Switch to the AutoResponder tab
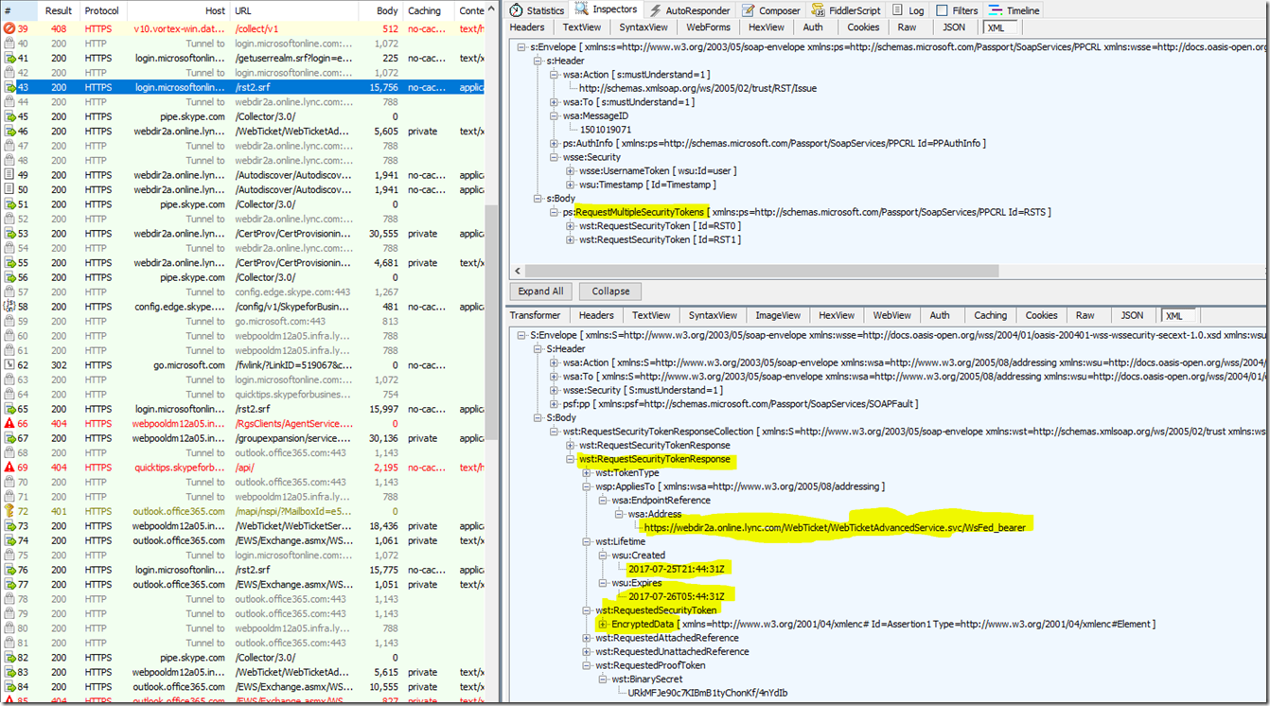 pos(690,10)
